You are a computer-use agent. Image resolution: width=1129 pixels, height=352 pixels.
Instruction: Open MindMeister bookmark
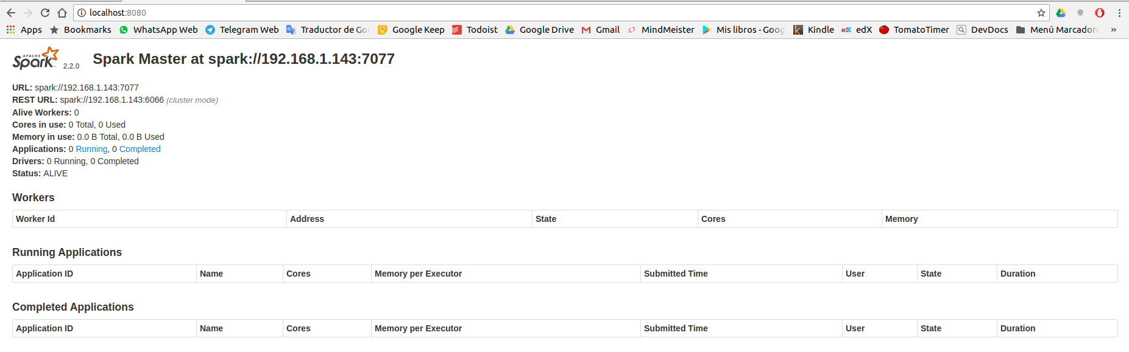pyautogui.click(x=661, y=30)
